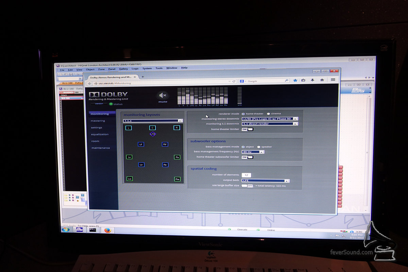This screenshot has height=272, width=408.
Task: Open the equalization section
Action: pyautogui.click(x=100, y=134)
